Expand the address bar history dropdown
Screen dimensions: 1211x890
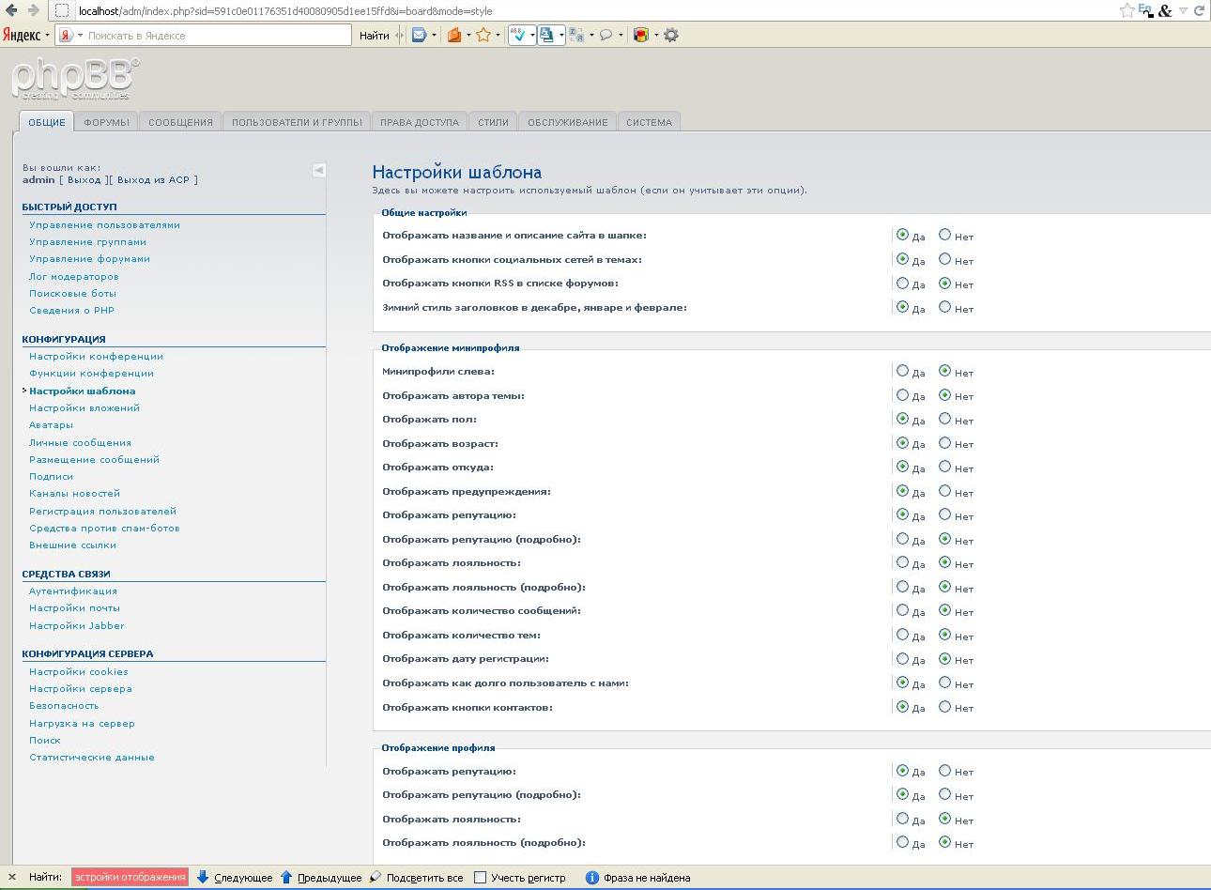point(1183,10)
